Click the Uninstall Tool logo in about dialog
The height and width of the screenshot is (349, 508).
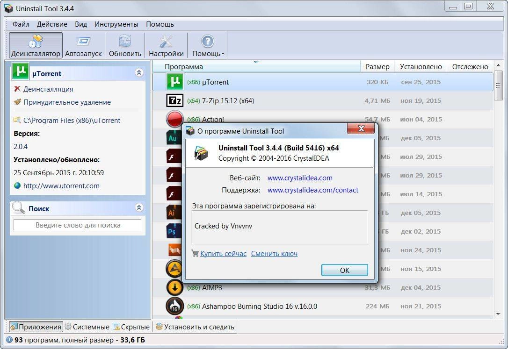click(201, 153)
